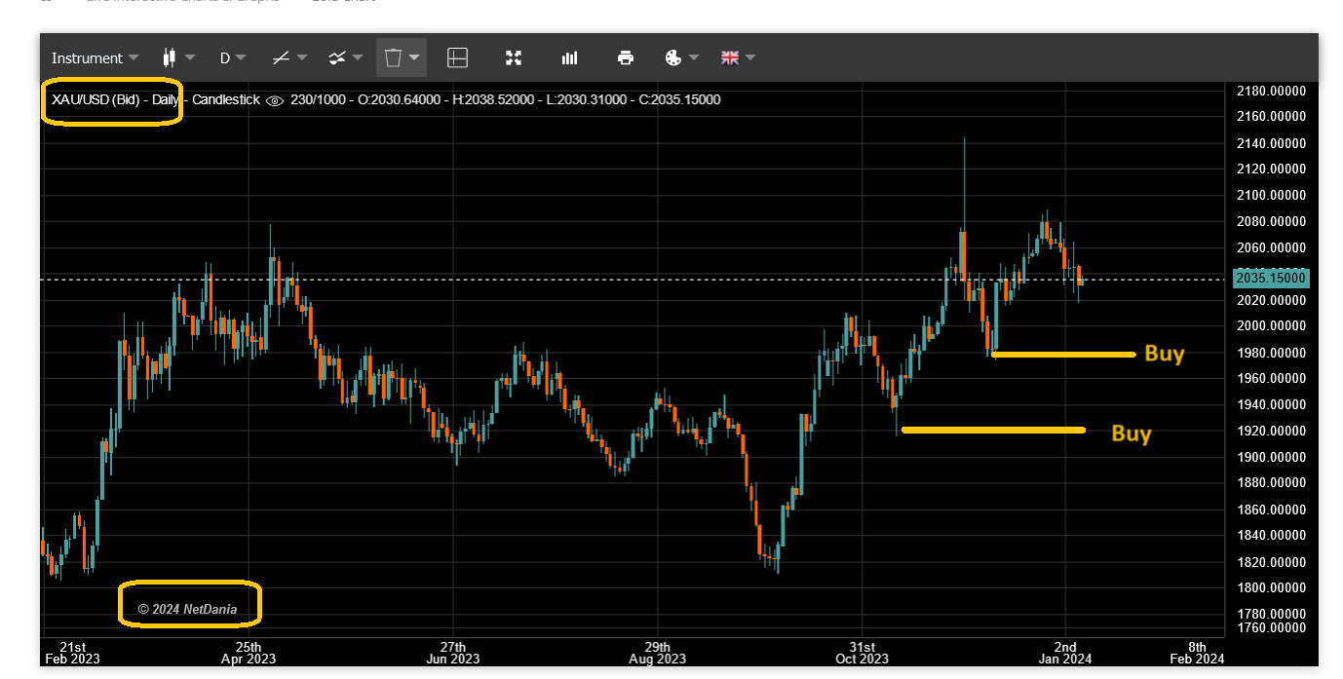This screenshot has width=1343, height=679.
Task: Click the NetDania copyright link
Action: (187, 609)
